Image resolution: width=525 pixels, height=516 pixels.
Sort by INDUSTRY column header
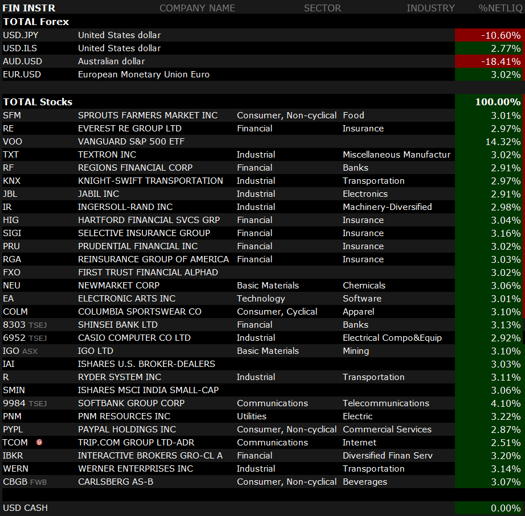(430, 8)
